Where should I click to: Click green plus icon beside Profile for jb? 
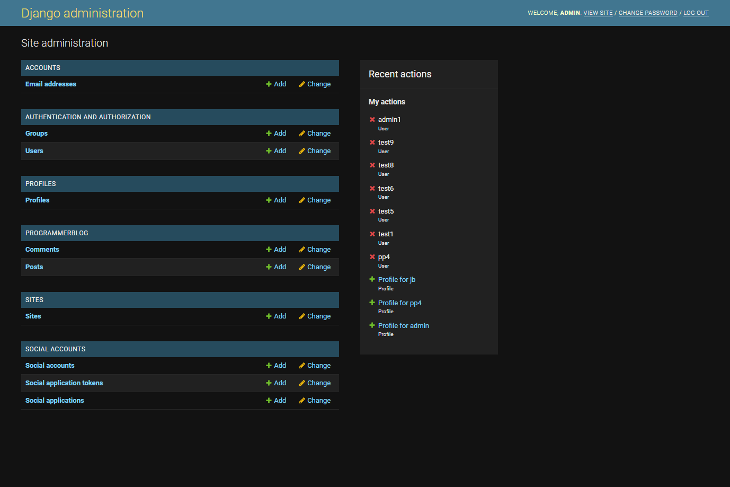tap(372, 279)
